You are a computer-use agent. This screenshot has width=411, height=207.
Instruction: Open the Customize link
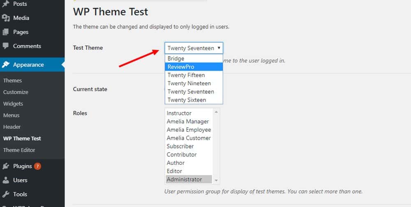(x=16, y=92)
